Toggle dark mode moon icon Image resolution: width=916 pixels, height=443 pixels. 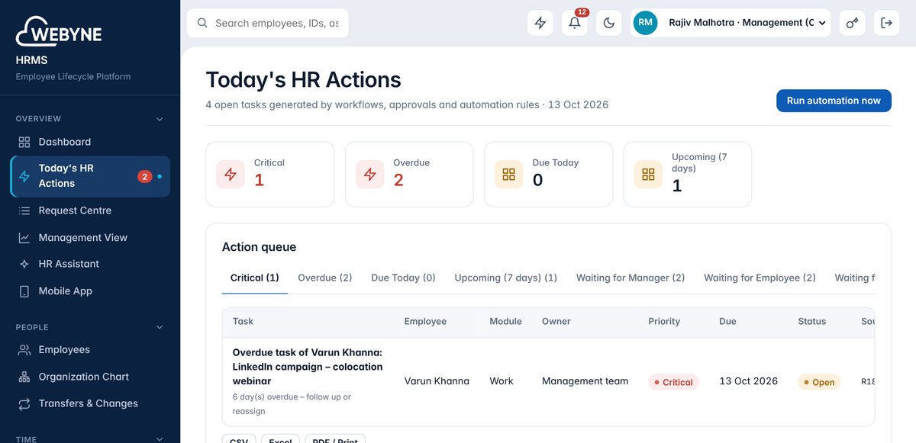[609, 23]
